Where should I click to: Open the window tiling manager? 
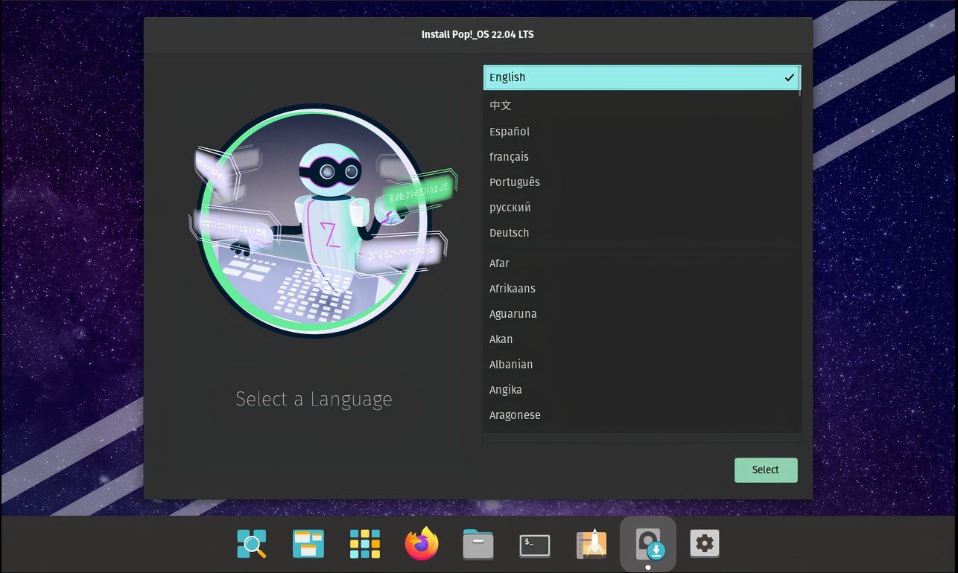(x=308, y=544)
